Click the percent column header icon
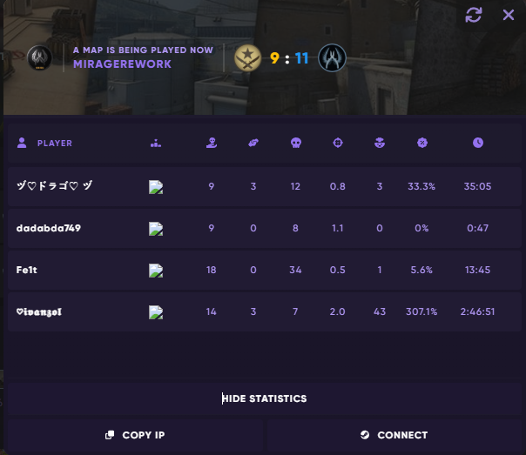Screen dimensions: 526x455 422,143
